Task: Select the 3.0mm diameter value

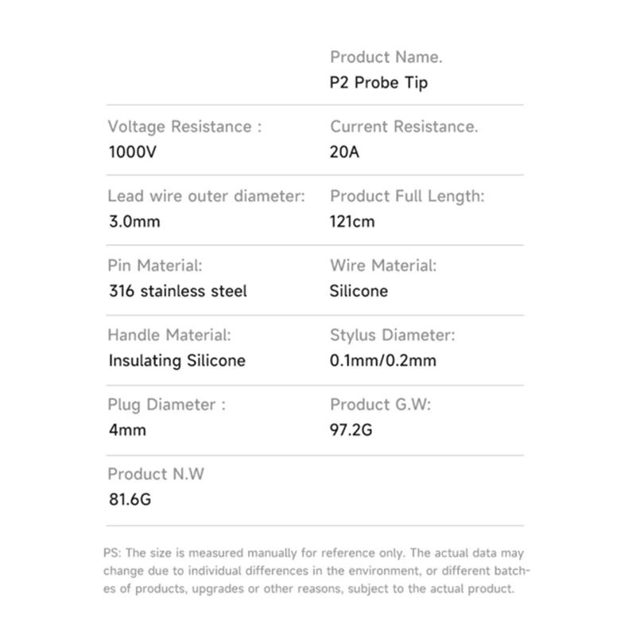Action: tap(134, 222)
